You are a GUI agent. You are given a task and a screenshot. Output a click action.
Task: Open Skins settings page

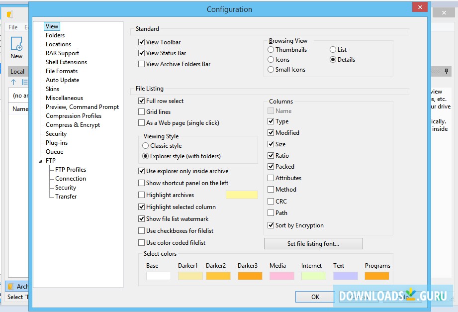[52, 89]
